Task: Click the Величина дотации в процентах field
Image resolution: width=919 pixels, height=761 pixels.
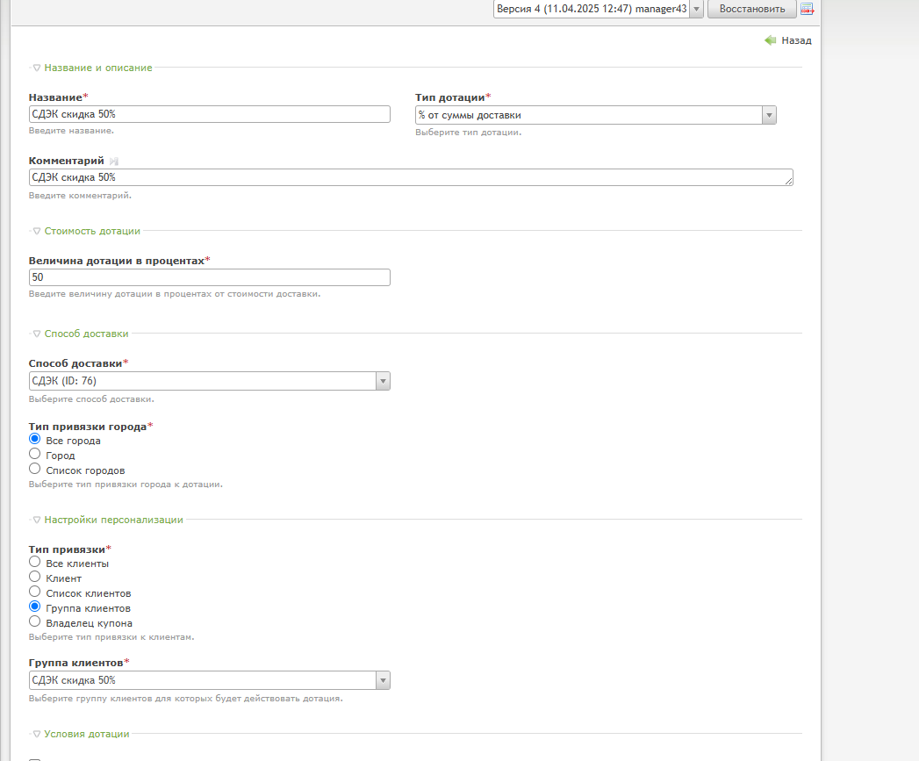Action: (x=209, y=277)
